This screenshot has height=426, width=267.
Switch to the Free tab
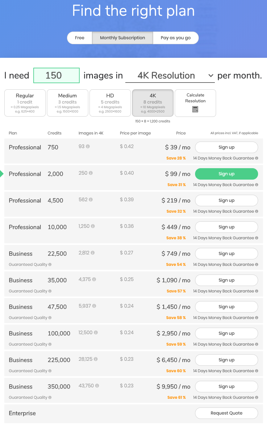tap(80, 38)
